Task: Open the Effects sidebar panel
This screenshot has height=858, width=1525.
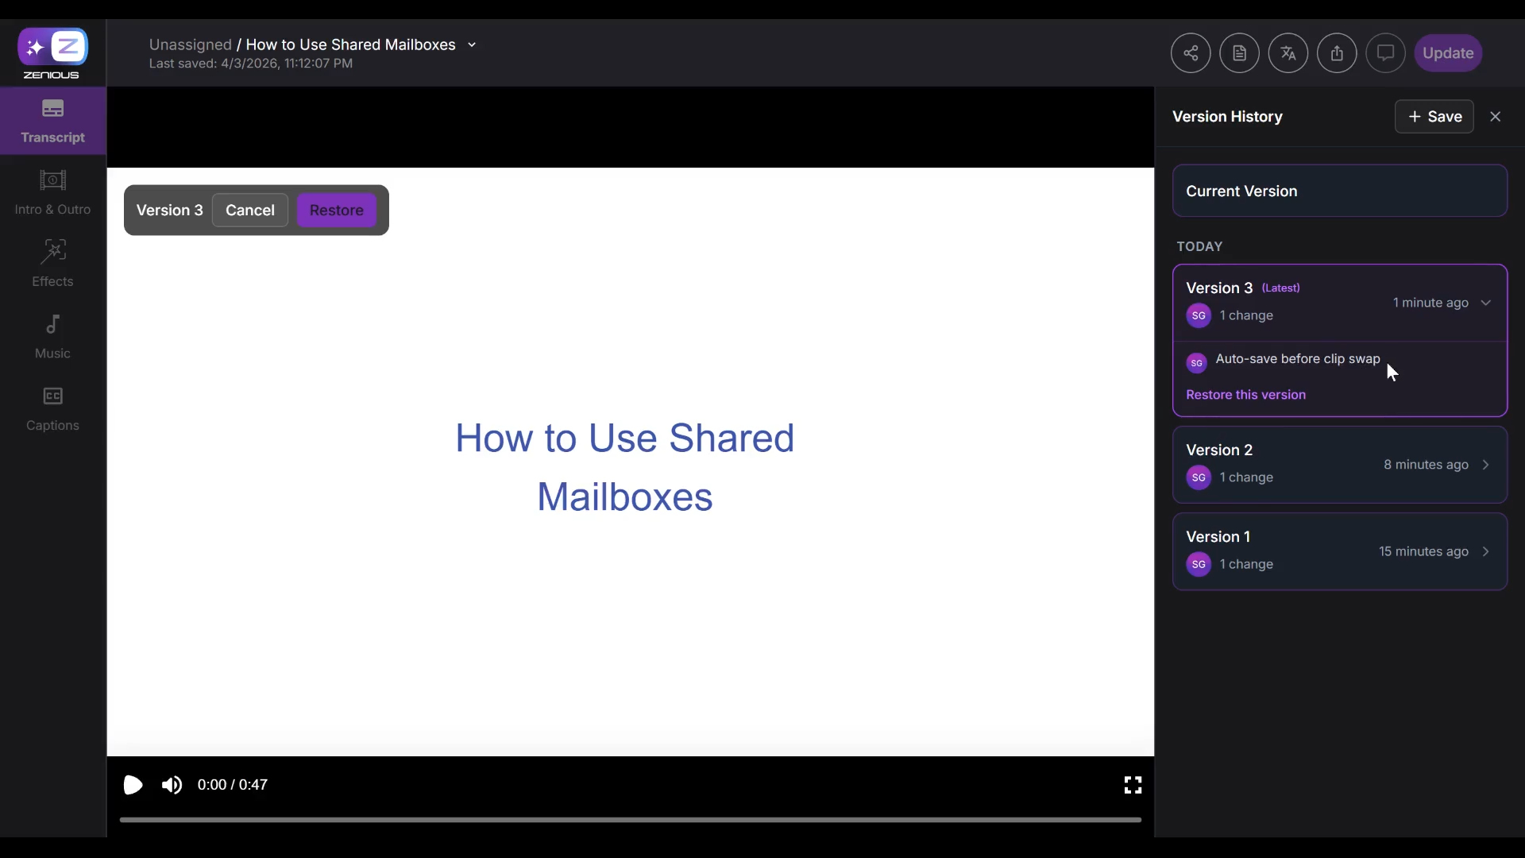Action: point(52,264)
